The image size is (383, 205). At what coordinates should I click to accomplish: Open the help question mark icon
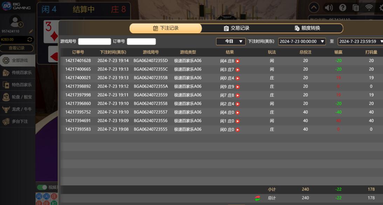click(342, 7)
